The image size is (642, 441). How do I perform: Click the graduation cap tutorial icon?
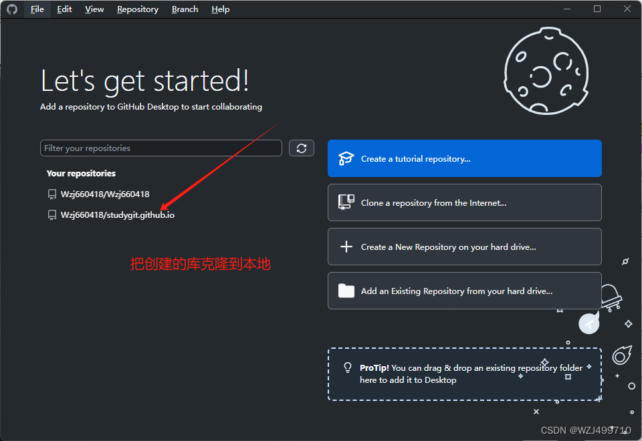click(x=346, y=158)
